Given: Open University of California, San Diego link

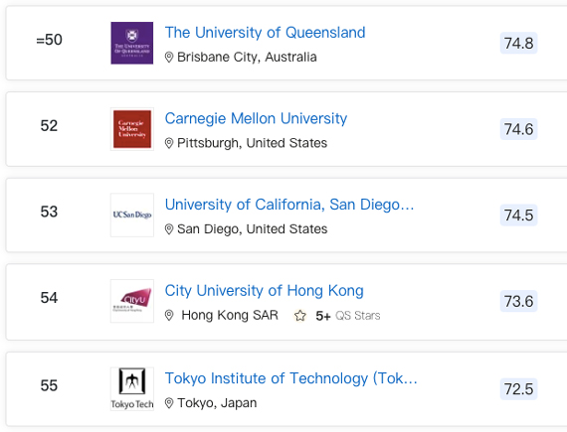Looking at the screenshot, I should tap(289, 205).
